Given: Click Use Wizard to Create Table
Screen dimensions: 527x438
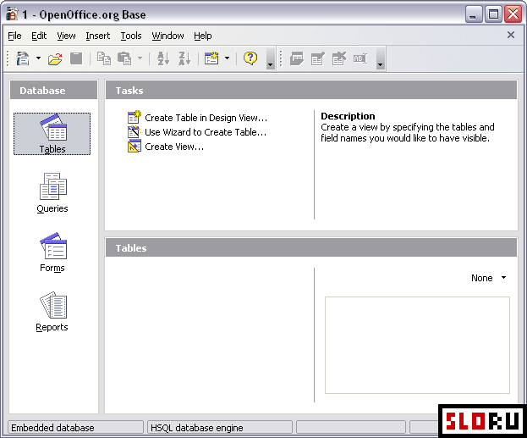Looking at the screenshot, I should (x=197, y=132).
